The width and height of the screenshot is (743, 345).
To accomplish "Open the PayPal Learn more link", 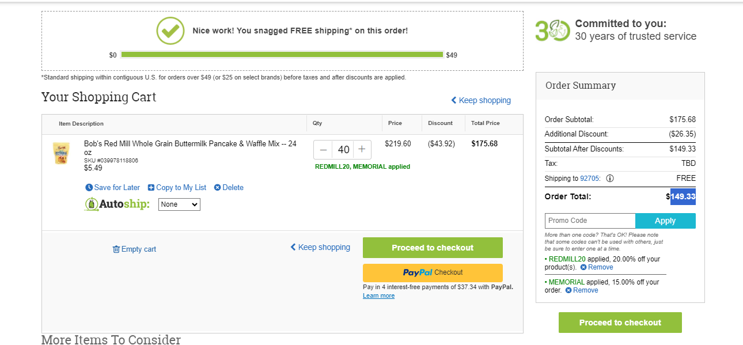I will (x=378, y=295).
